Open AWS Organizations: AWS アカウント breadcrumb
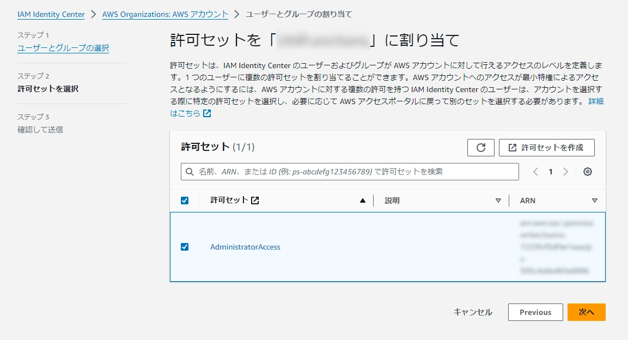Image resolution: width=628 pixels, height=340 pixels. (x=165, y=14)
